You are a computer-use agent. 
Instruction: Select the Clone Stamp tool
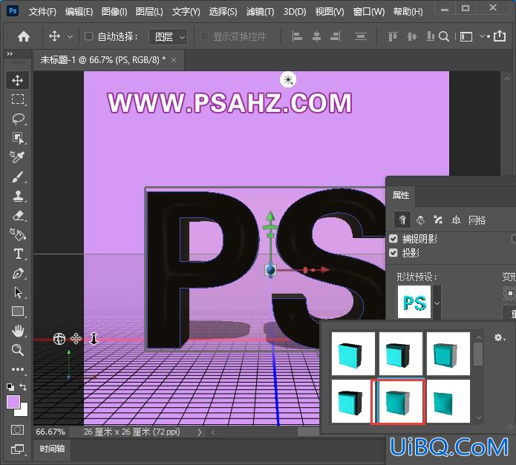point(17,197)
